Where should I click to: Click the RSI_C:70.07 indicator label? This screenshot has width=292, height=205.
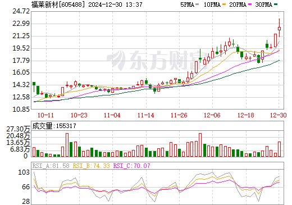click(x=132, y=166)
